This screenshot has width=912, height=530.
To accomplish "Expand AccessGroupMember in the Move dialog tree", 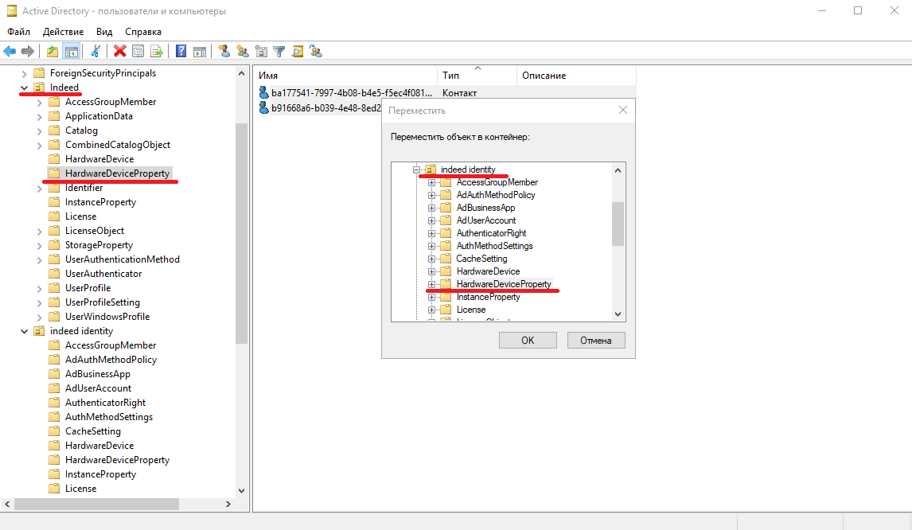I will (432, 182).
